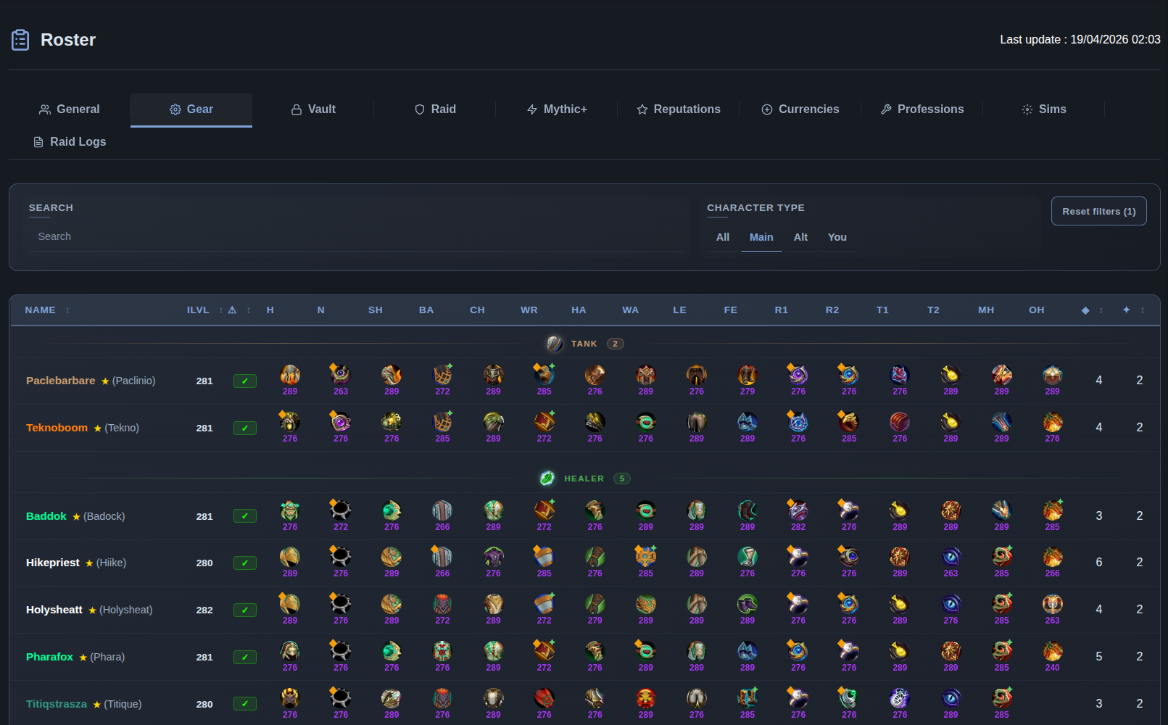
Task: Open Paclebarbare's second ring icon
Action: click(x=849, y=375)
